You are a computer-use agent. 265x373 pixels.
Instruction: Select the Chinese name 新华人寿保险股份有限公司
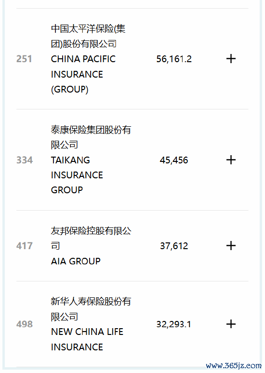click(x=91, y=309)
